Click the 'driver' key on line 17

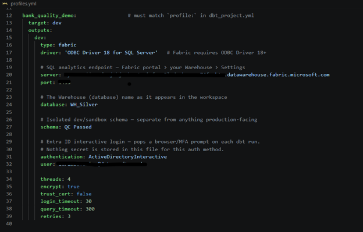click(49, 52)
